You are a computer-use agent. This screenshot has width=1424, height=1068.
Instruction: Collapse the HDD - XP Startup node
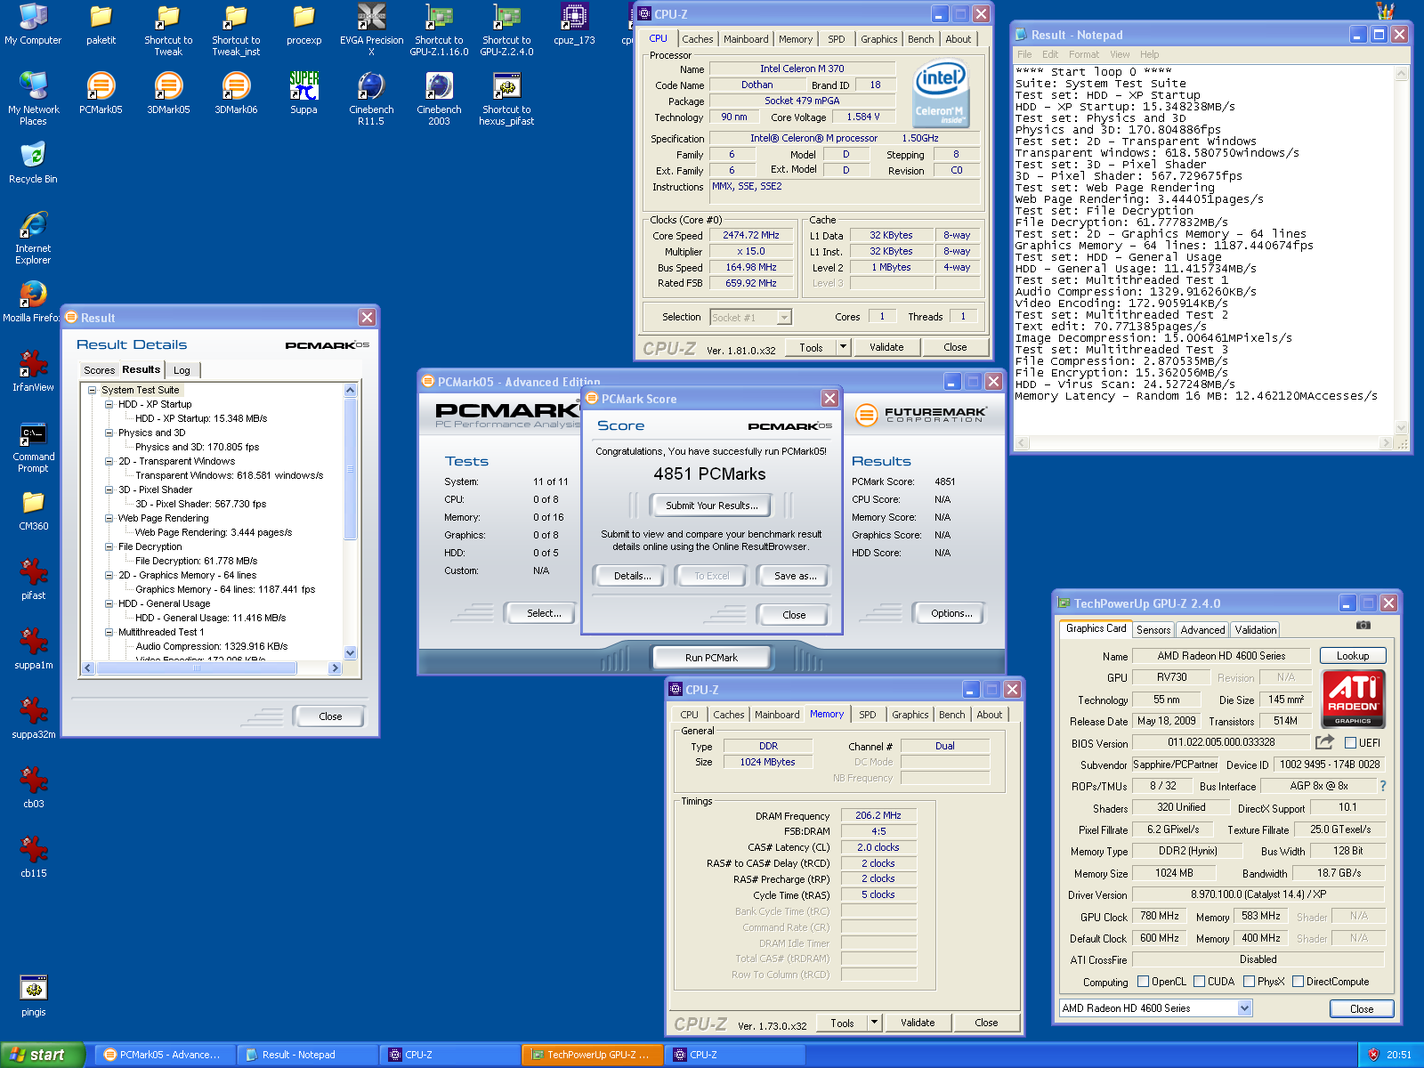click(x=109, y=404)
